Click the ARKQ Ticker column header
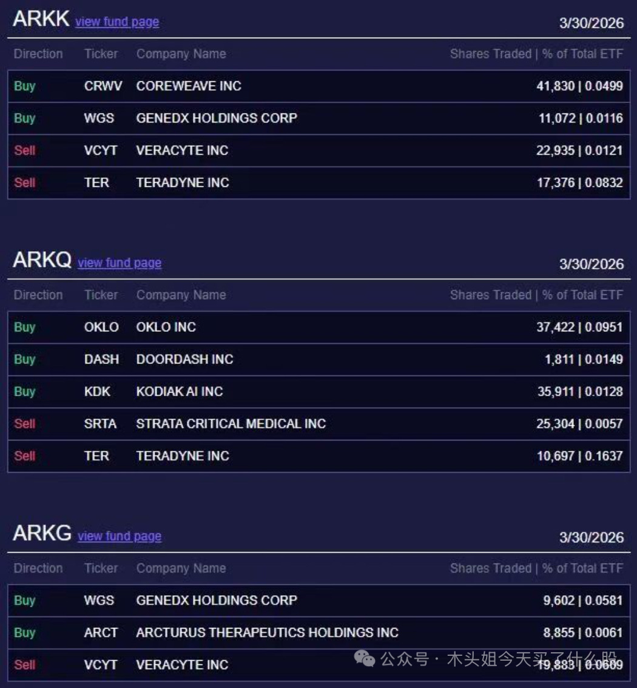 (x=101, y=295)
